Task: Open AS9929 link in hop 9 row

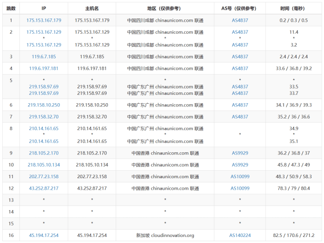Action: (x=240, y=153)
